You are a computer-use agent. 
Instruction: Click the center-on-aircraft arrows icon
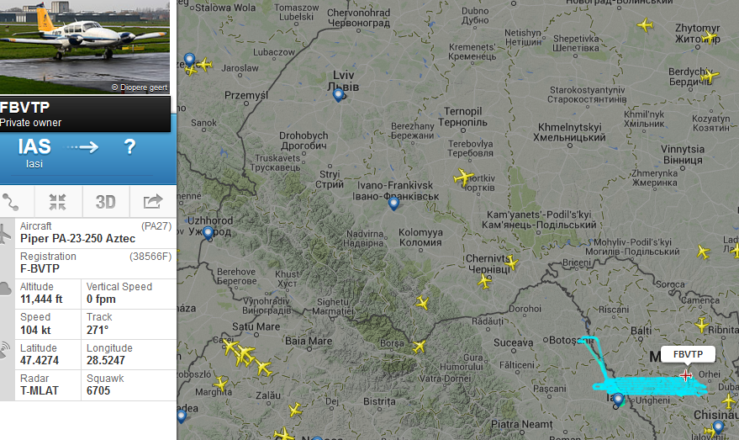click(57, 202)
